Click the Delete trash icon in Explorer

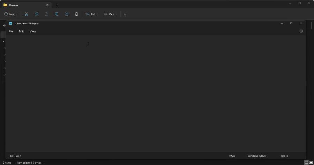pyautogui.click(x=76, y=14)
